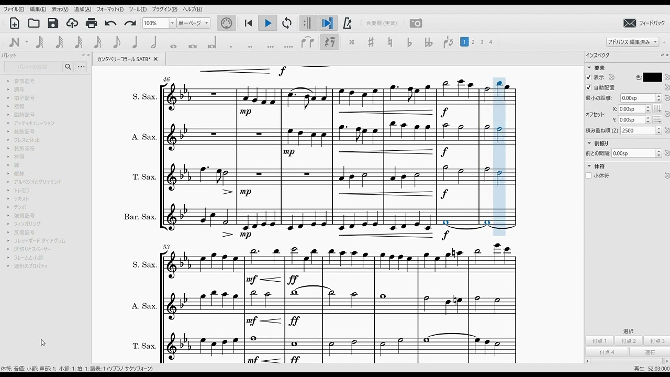
Task: Toggle the metronome icon
Action: point(347,23)
